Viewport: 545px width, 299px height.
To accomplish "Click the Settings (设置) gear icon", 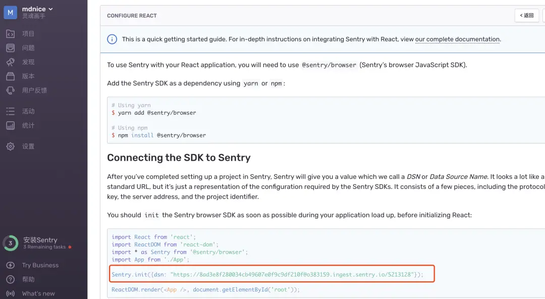I will click(x=10, y=146).
